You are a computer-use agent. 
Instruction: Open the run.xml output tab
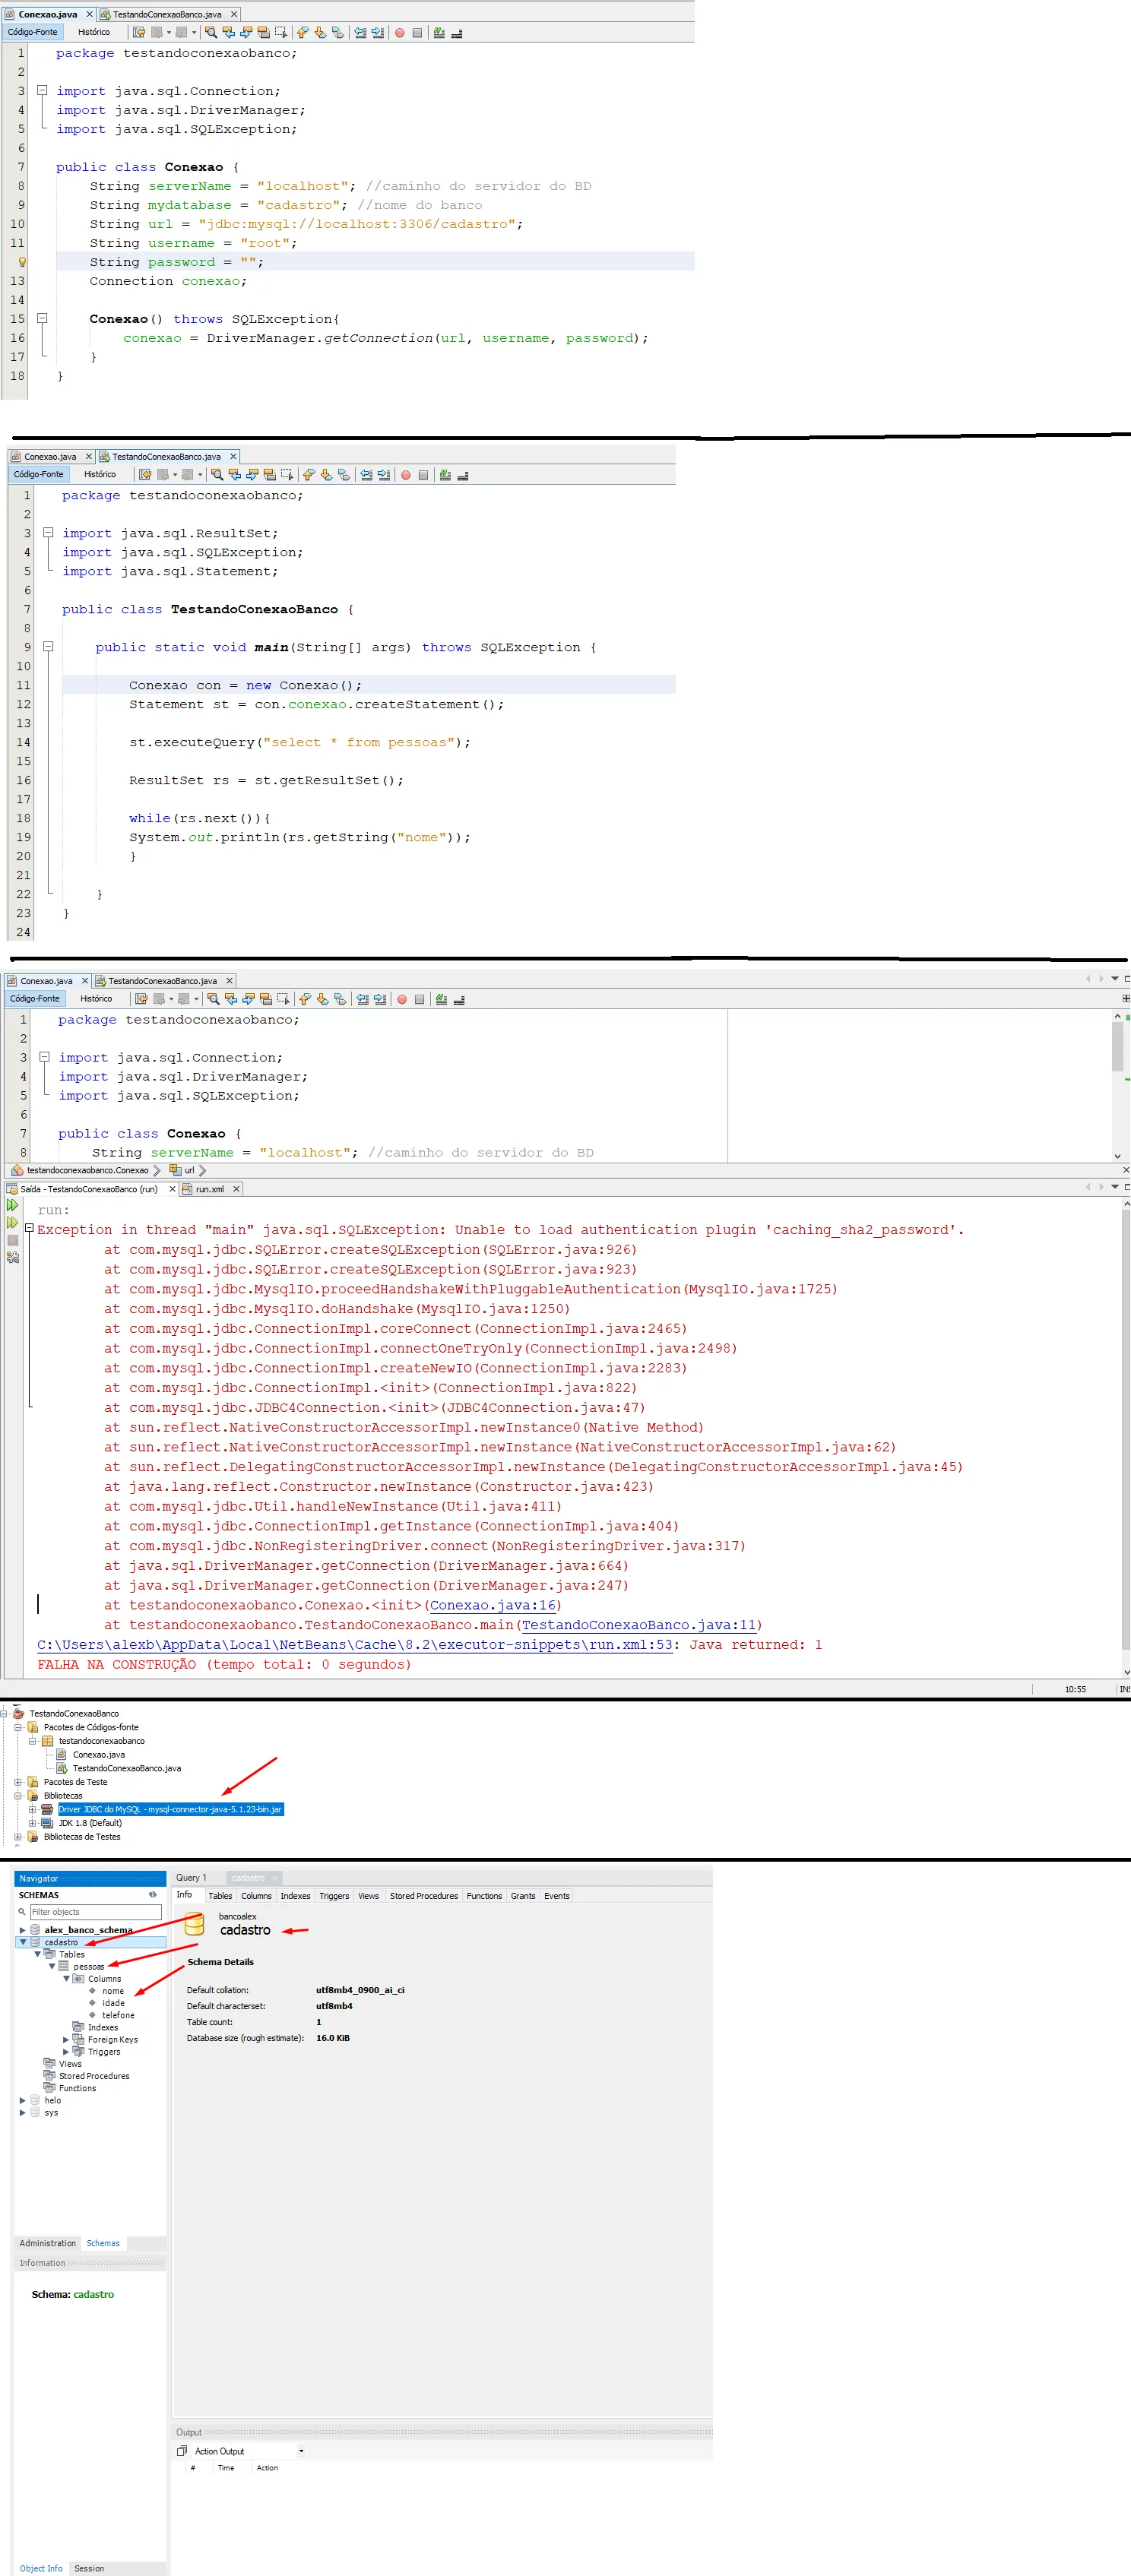click(210, 1189)
